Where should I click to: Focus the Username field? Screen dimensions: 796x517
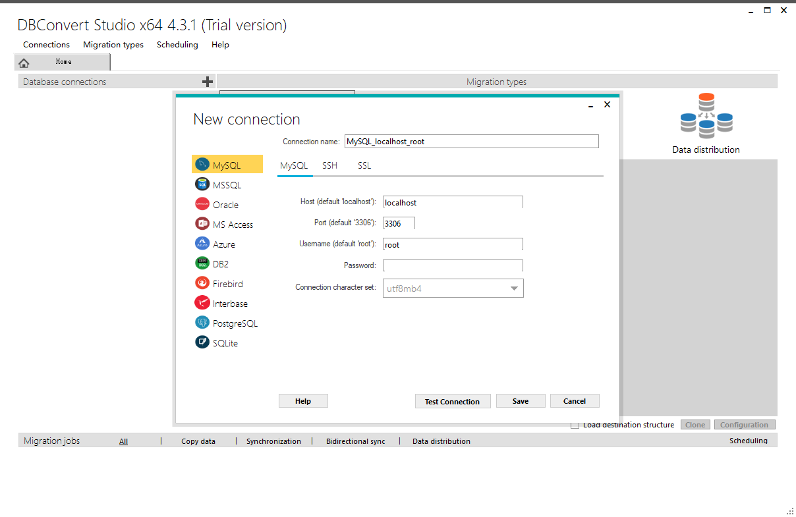point(453,244)
